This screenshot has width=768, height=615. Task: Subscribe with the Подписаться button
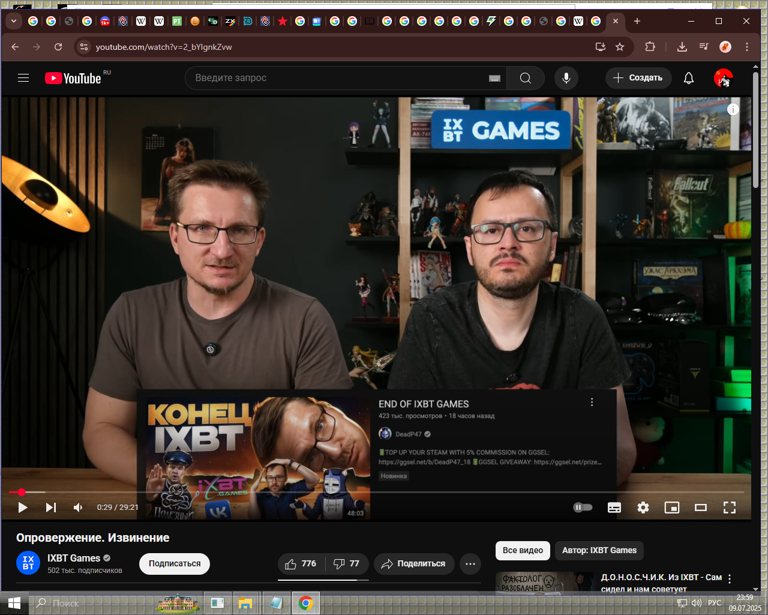point(175,564)
